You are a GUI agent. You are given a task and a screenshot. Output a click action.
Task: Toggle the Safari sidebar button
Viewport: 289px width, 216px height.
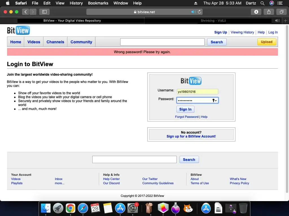(x=44, y=12)
